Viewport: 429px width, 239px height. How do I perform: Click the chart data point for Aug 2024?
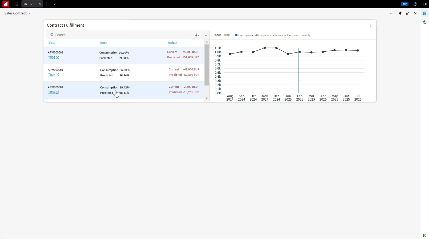tap(230, 54)
